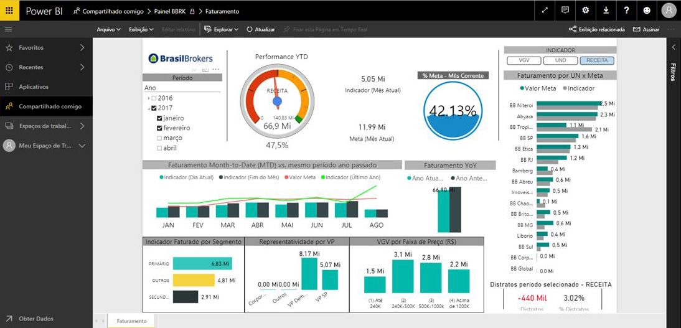
Task: Open the app launcher waffle icon
Action: [x=9, y=11]
